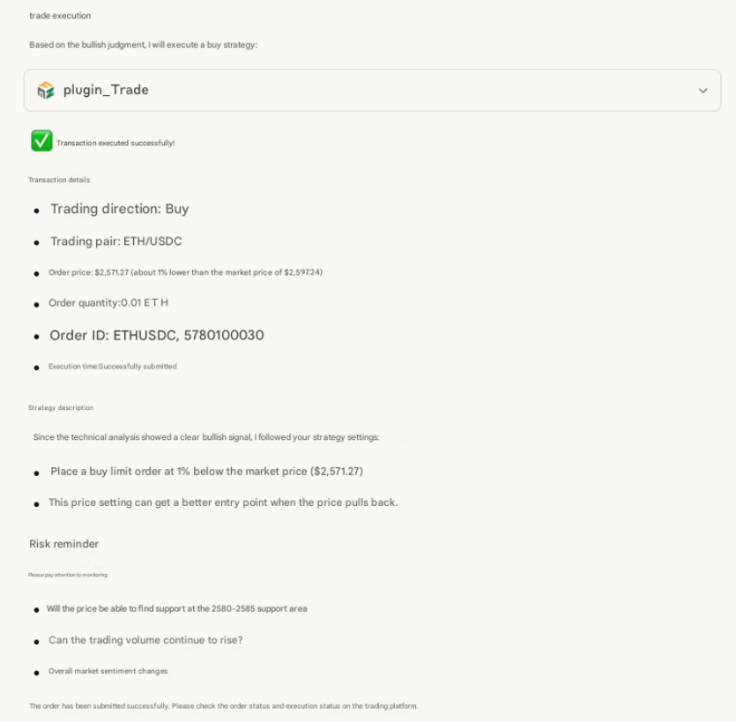The image size is (736, 722).
Task: Click the plugin_Trade cube icon
Action: tap(46, 90)
